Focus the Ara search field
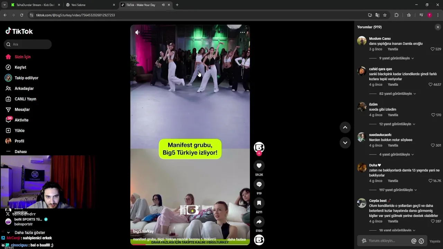The width and height of the screenshot is (443, 249). (x=28, y=44)
